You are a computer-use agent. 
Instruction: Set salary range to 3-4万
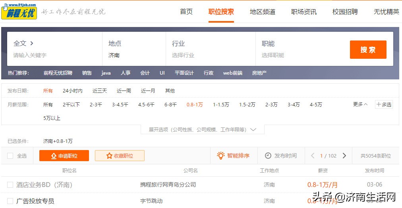294,104
